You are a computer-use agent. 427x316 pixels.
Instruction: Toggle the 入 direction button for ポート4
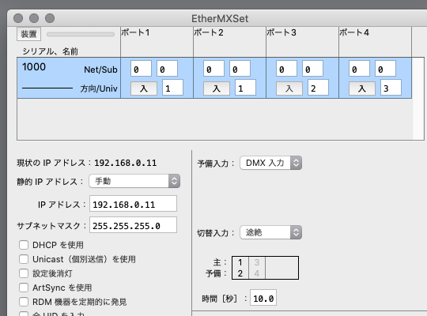(x=362, y=88)
